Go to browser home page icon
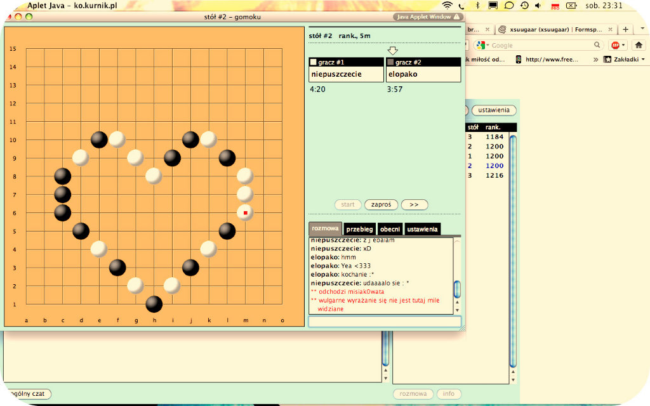Viewport: 650px width, 406px height. tap(639, 45)
